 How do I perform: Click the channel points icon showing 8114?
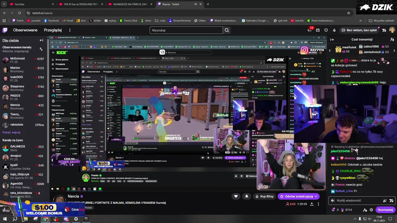346,210
